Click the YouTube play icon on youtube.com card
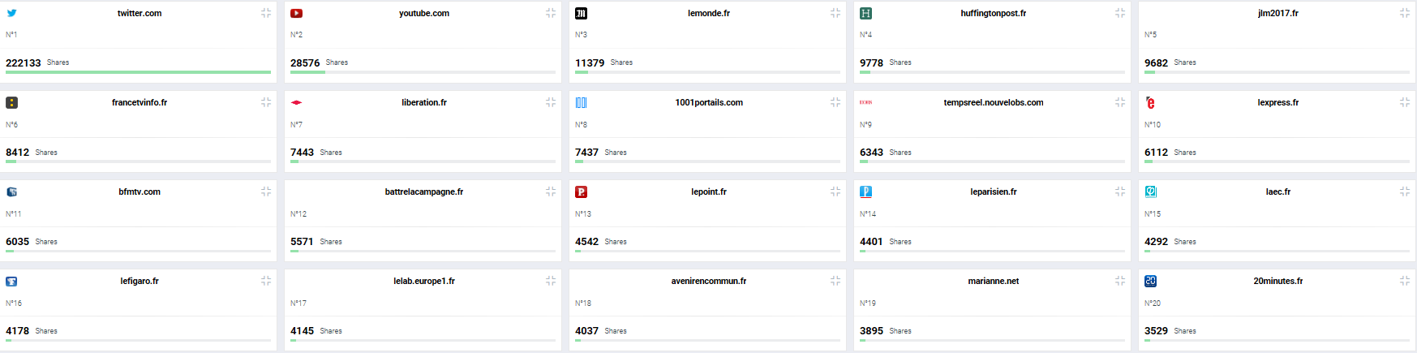 296,13
